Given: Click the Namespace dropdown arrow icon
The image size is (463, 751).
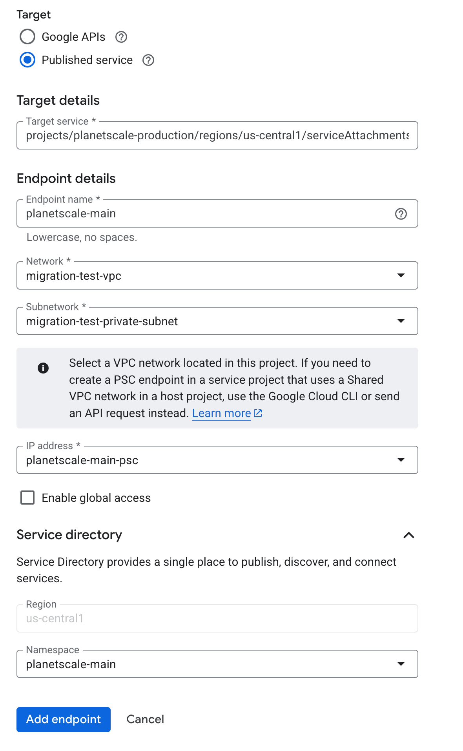Looking at the screenshot, I should pyautogui.click(x=401, y=664).
